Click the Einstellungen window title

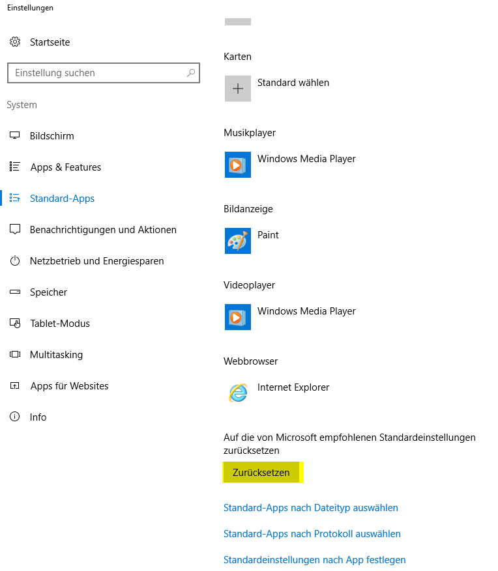[30, 8]
